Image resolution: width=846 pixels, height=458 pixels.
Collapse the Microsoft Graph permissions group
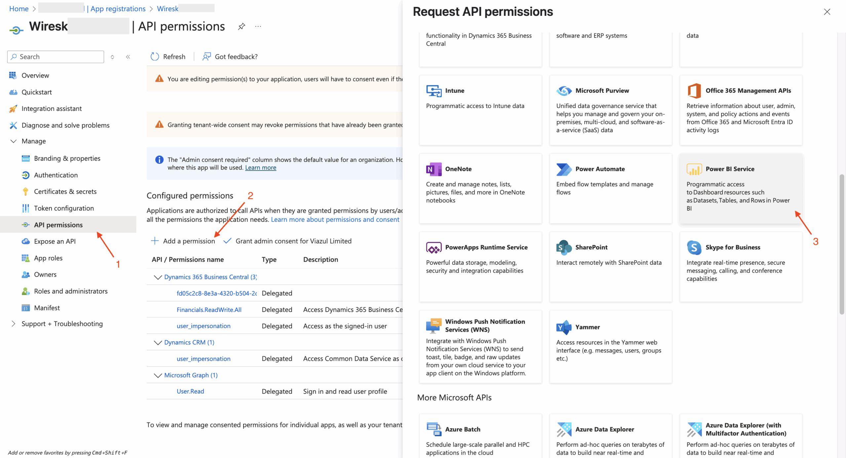click(x=158, y=375)
